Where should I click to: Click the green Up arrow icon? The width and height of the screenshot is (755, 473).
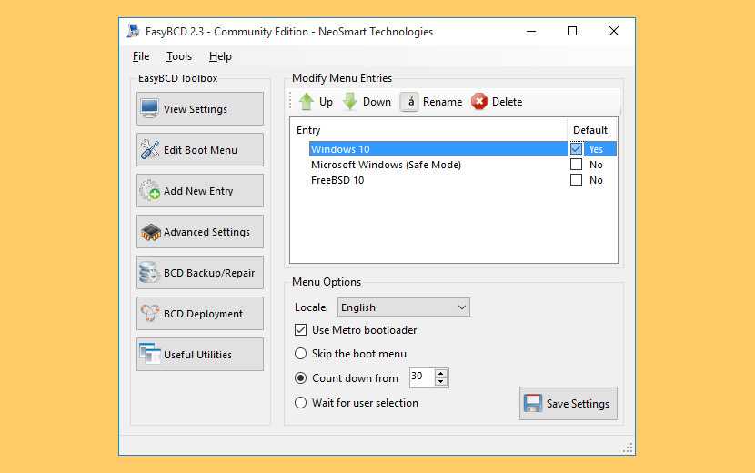point(307,102)
